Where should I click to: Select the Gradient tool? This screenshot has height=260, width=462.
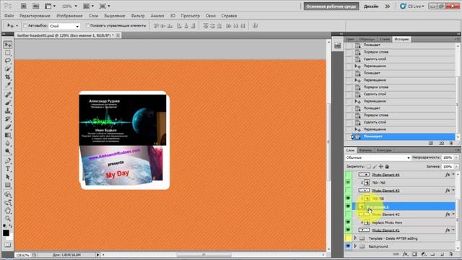tap(8, 135)
